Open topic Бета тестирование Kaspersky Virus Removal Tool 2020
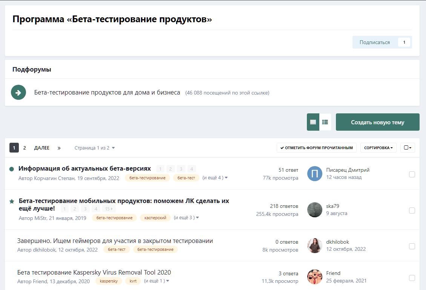426x290 pixels. pos(94,272)
